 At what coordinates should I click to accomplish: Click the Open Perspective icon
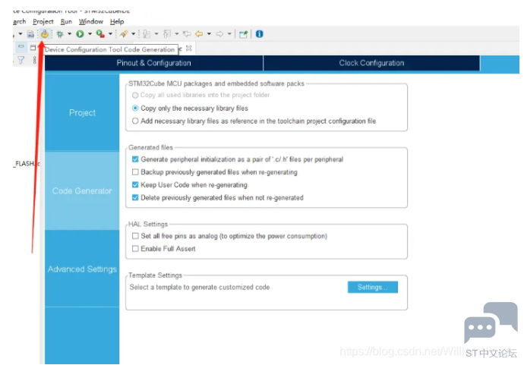coord(243,34)
